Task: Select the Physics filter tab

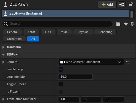Action: tap(83, 32)
